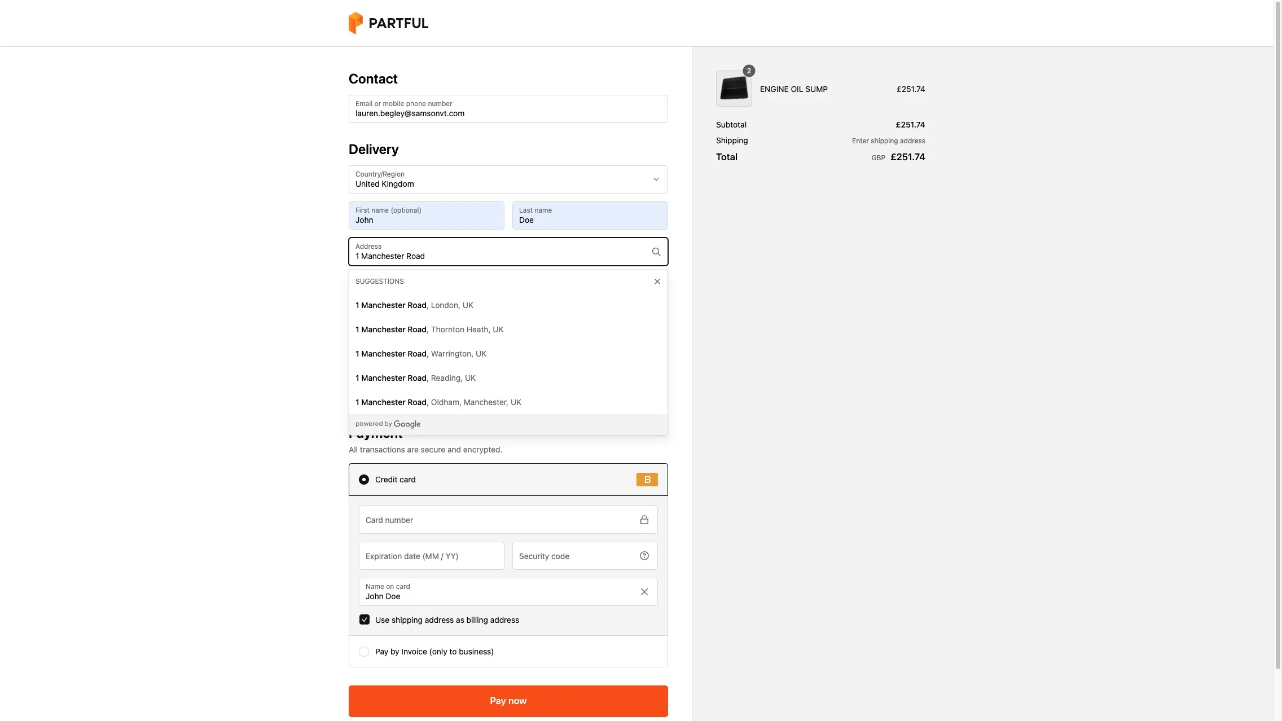Choose 1 Manchester Road, Oldham, Manchester suggestion
1282x721 pixels.
click(508, 402)
